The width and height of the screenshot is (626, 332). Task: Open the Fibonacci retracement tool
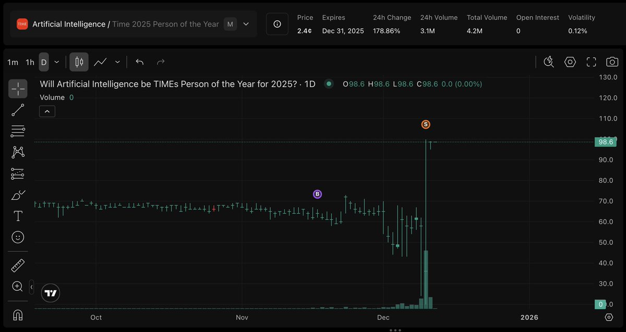tap(18, 131)
